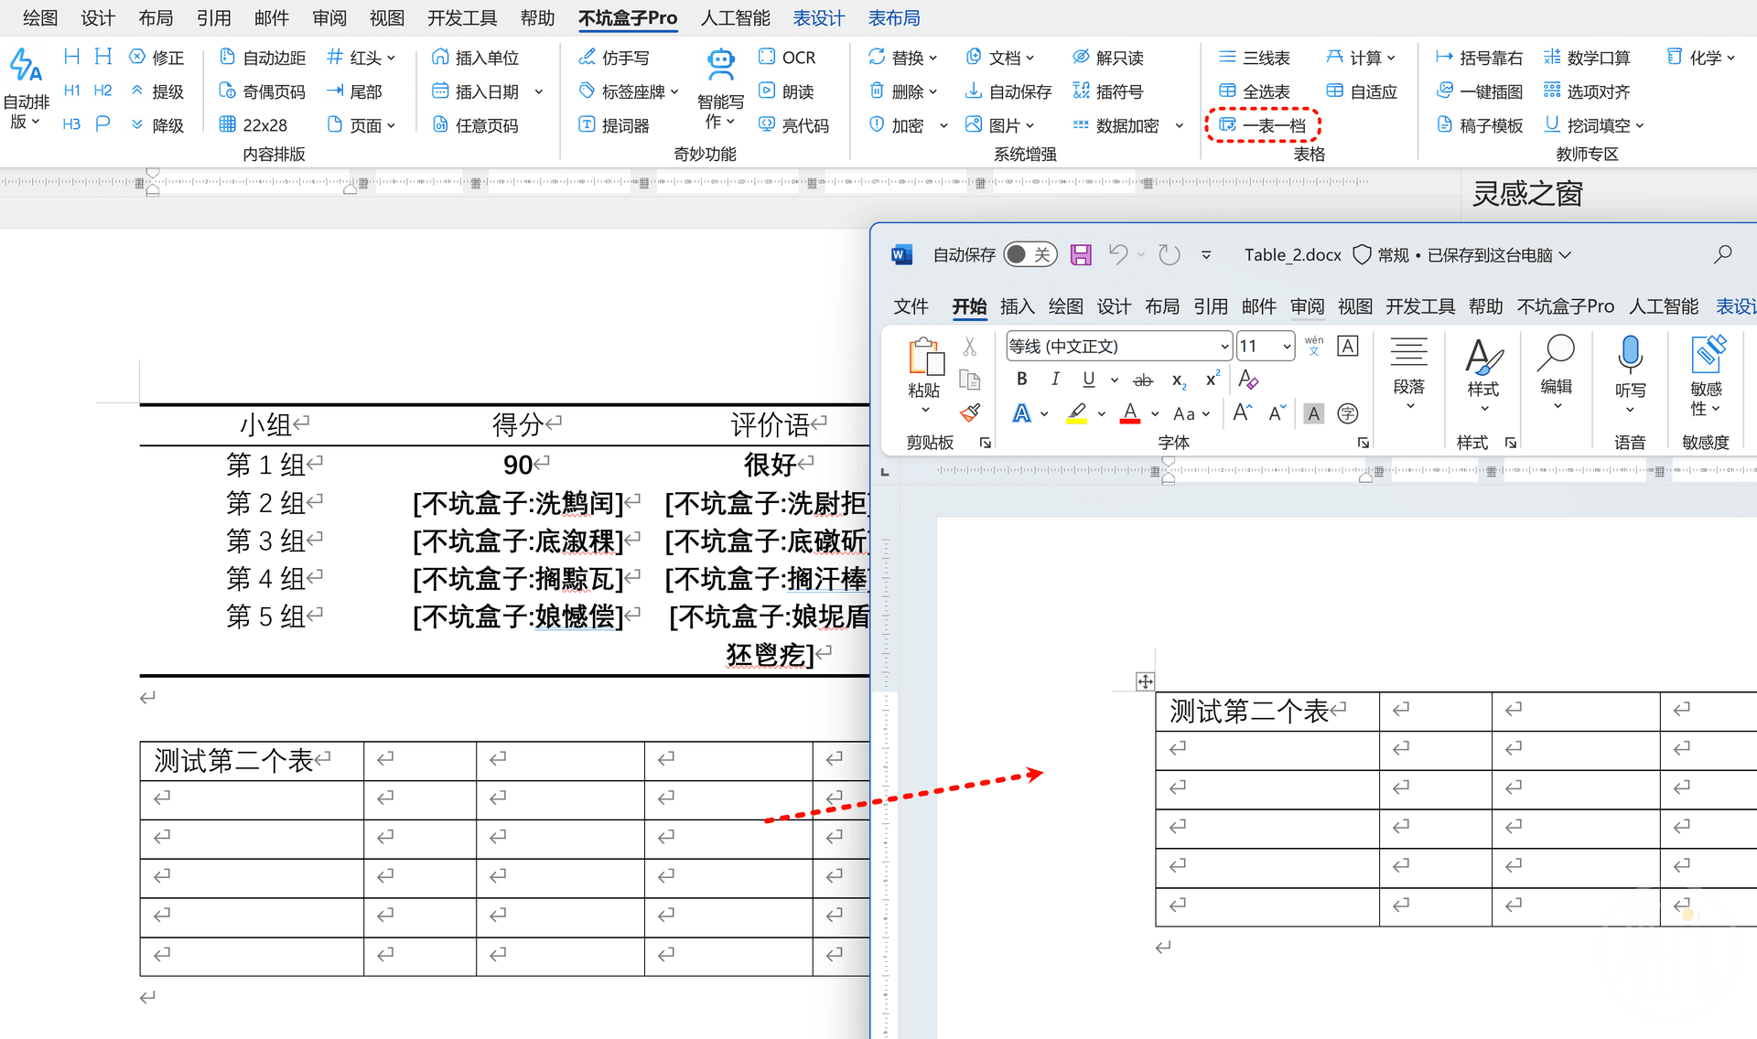Image resolution: width=1757 pixels, height=1039 pixels.
Task: Open the 表布局 tab in the top ribbon
Action: click(x=894, y=18)
